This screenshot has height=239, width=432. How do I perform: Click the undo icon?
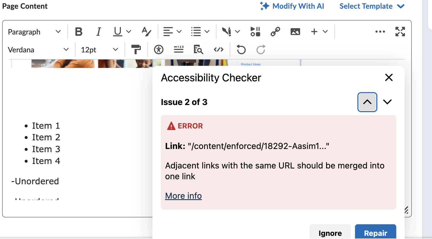[241, 49]
